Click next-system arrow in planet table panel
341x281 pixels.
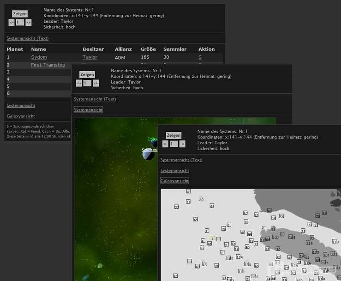pos(28,22)
